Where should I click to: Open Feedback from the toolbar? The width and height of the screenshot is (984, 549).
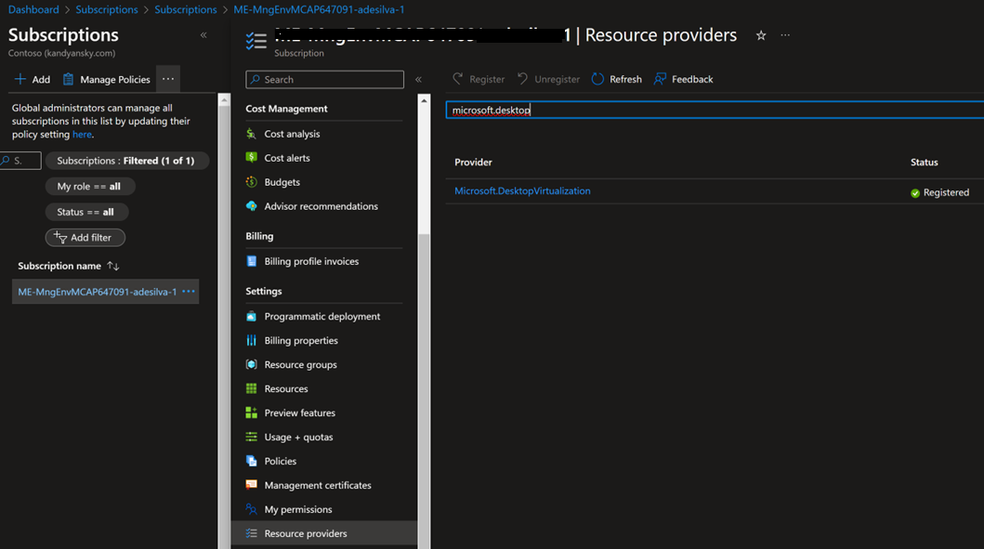point(683,79)
